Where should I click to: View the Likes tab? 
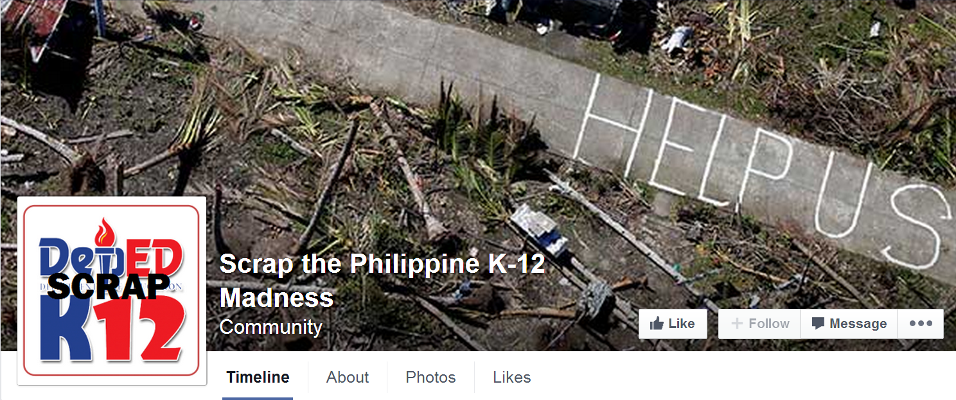click(511, 378)
